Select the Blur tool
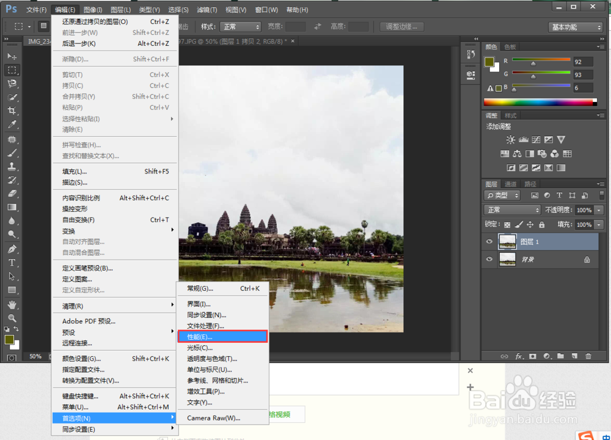611x440 pixels. click(12, 221)
